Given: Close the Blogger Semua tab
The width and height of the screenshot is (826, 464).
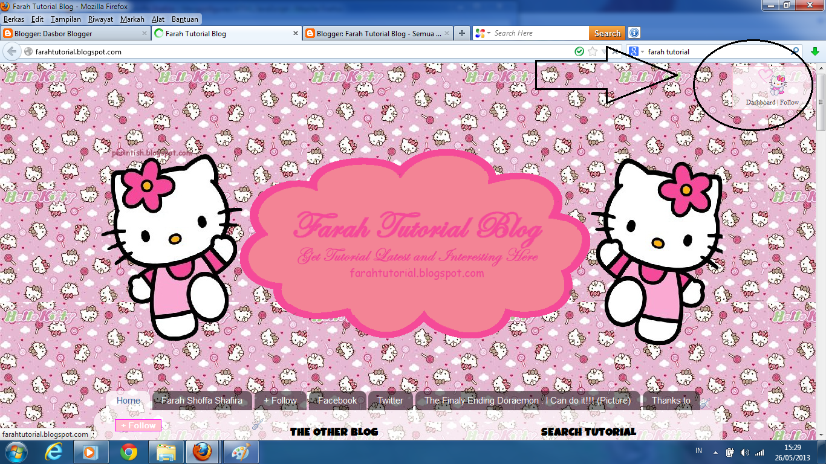Looking at the screenshot, I should click(x=447, y=34).
